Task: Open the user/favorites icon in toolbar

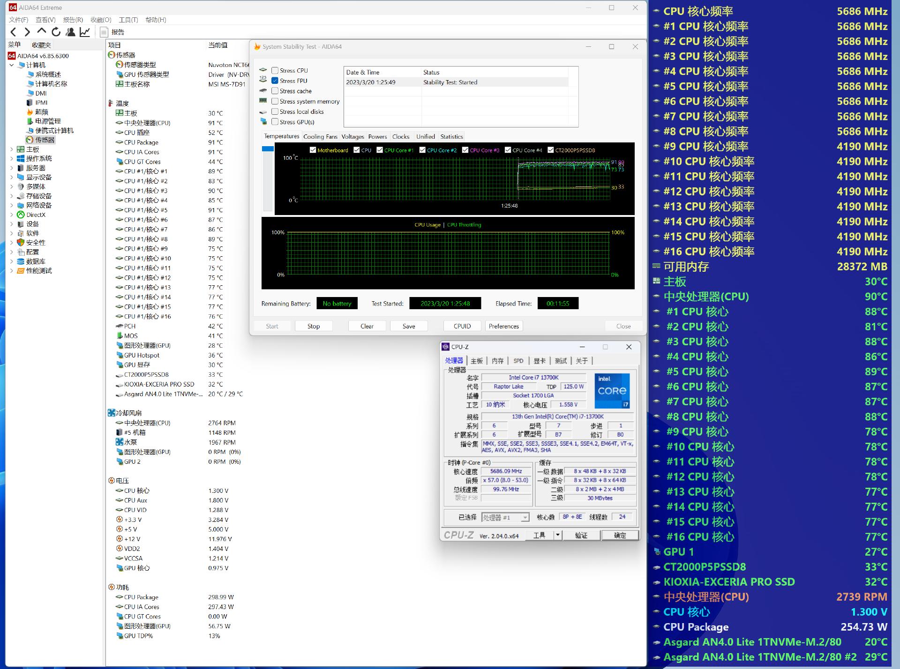Action: (70, 32)
